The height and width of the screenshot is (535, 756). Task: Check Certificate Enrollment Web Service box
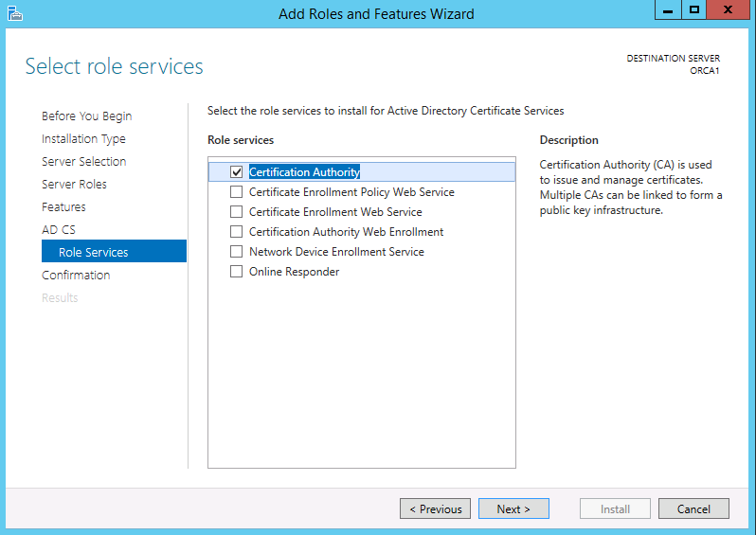(x=237, y=212)
